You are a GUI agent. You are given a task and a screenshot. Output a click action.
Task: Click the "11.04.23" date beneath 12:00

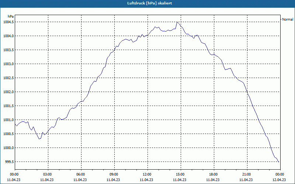(x=146, y=180)
